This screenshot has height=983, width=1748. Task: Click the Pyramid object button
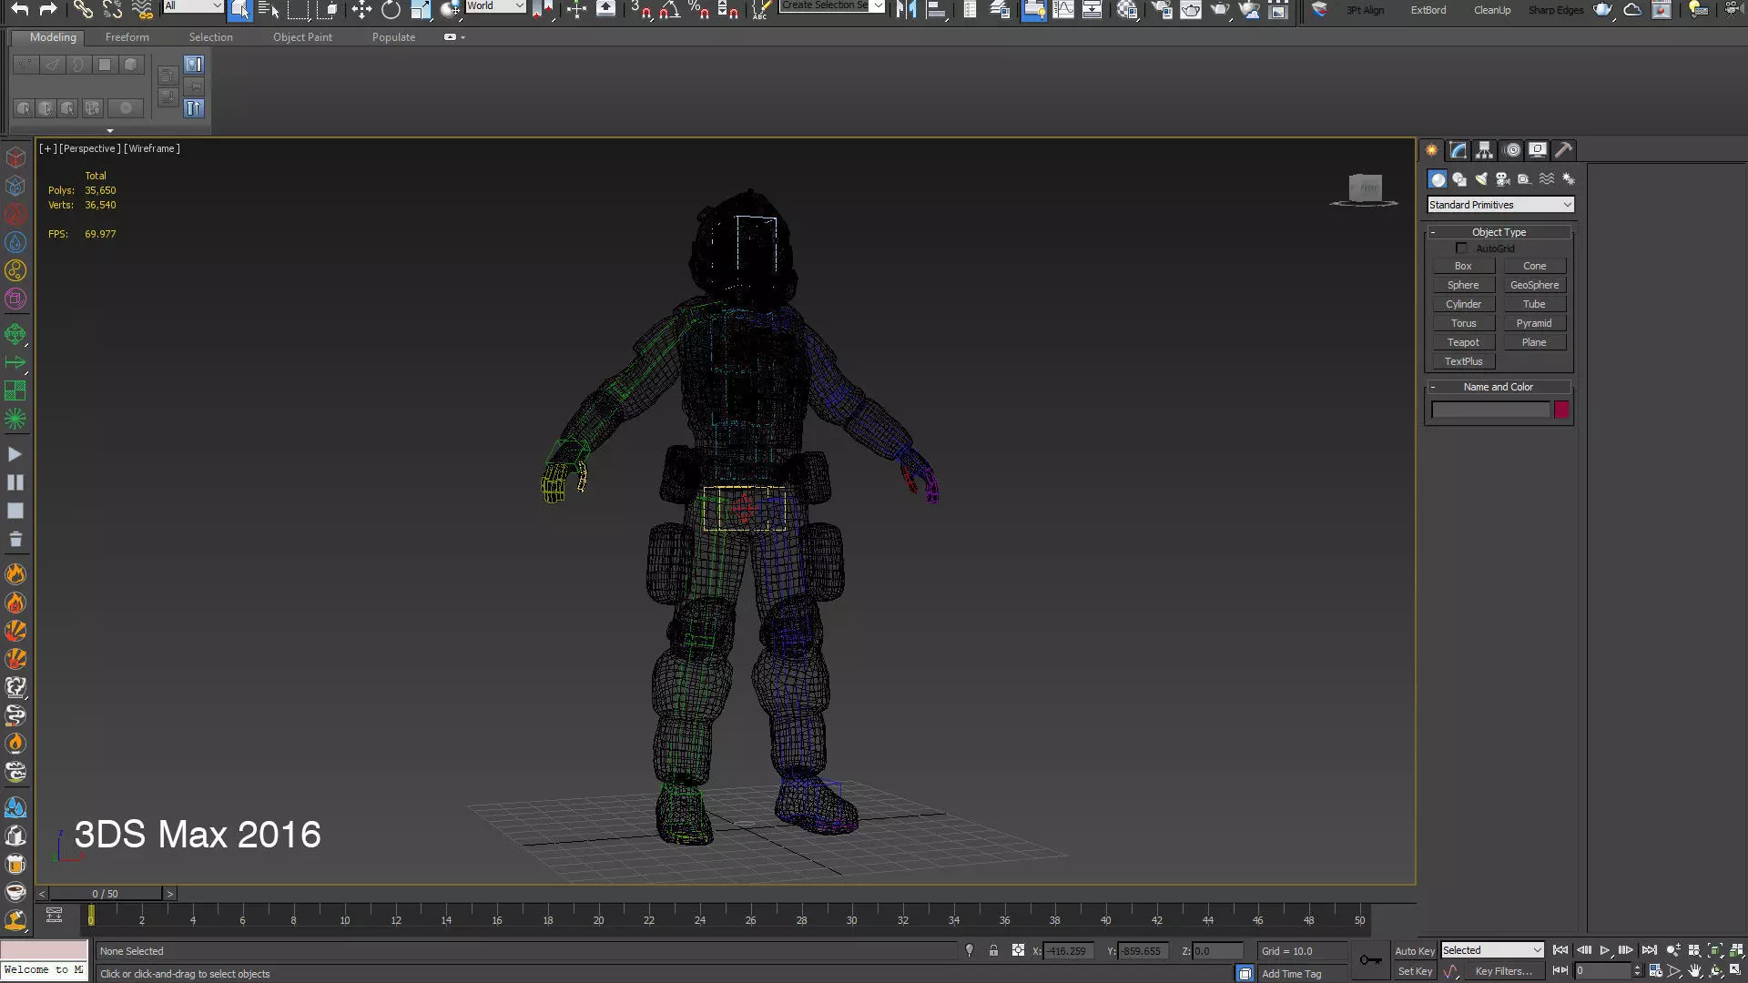click(x=1534, y=323)
